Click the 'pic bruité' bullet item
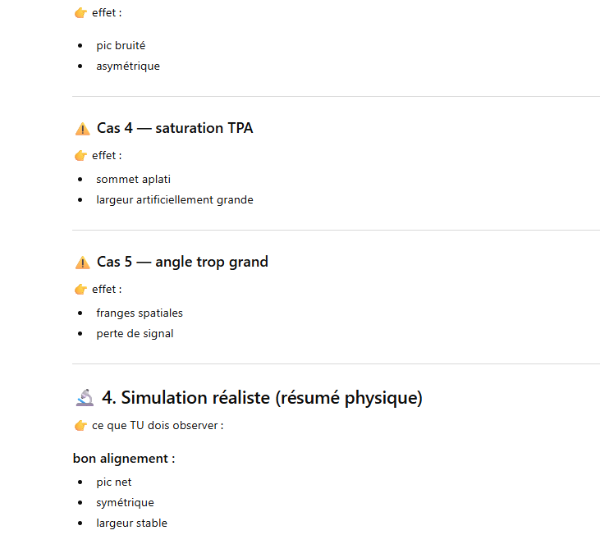This screenshot has height=544, width=600. click(121, 45)
